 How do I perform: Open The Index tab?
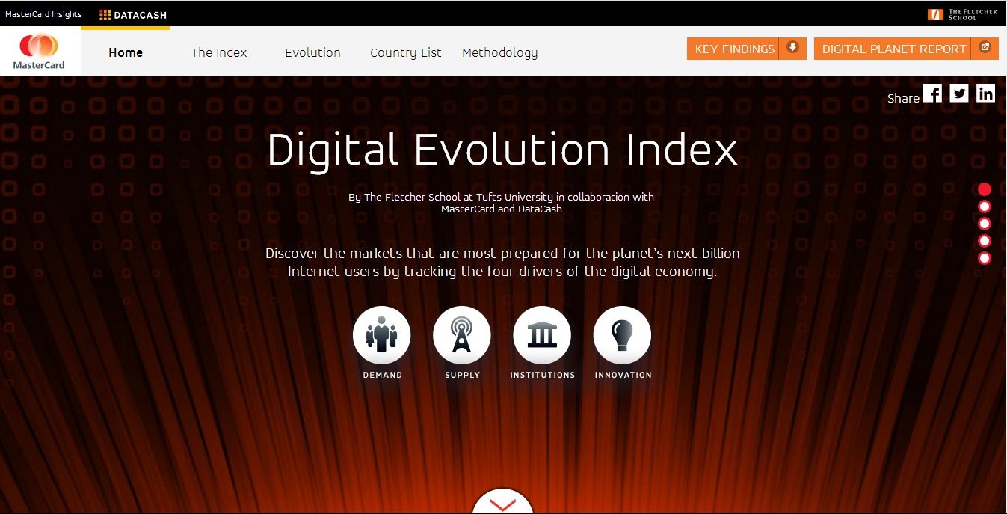click(219, 52)
